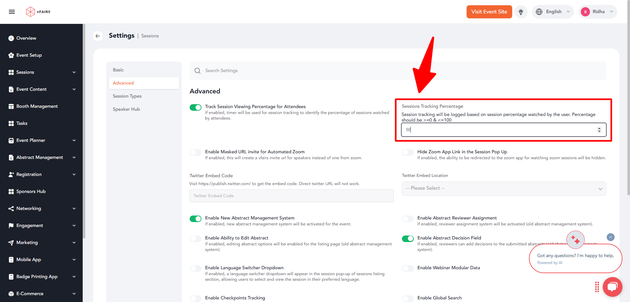The width and height of the screenshot is (630, 302).
Task: Disable Abstract Decision Field toggle
Action: (x=408, y=239)
